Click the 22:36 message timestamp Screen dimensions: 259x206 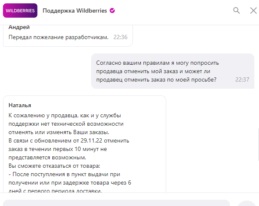click(x=120, y=37)
